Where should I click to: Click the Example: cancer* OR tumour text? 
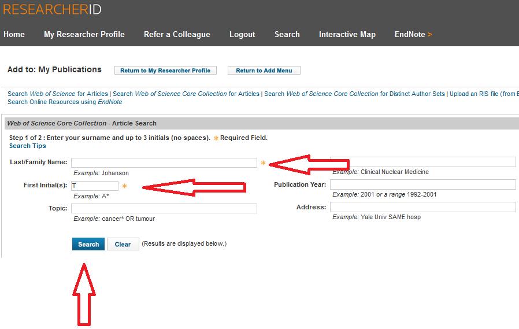[x=114, y=219]
